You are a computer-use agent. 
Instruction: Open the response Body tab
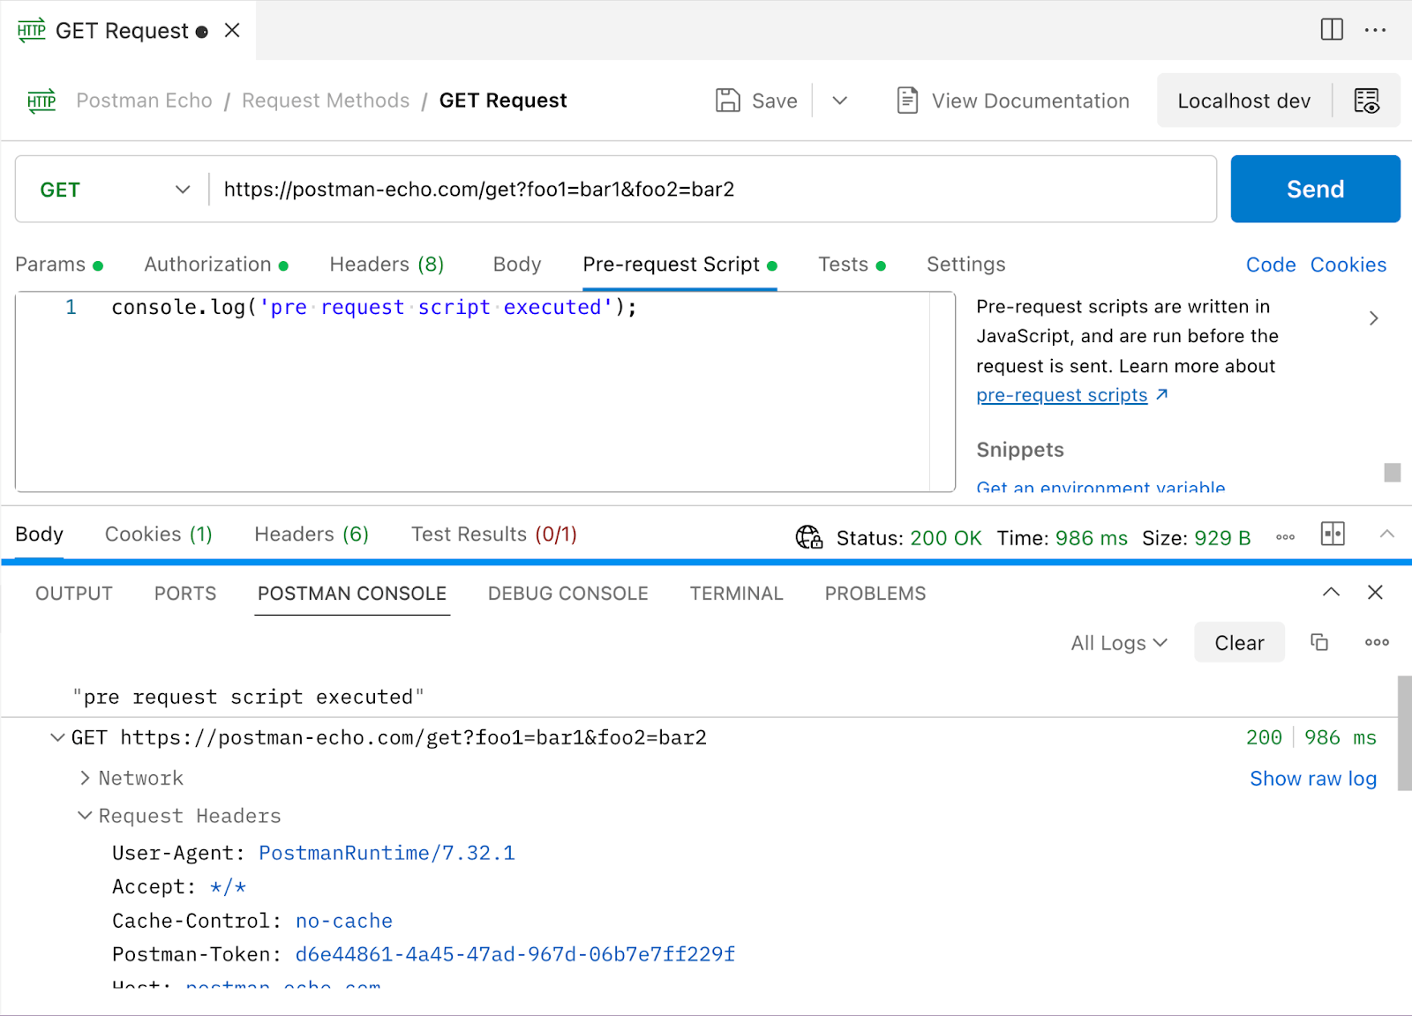39,534
